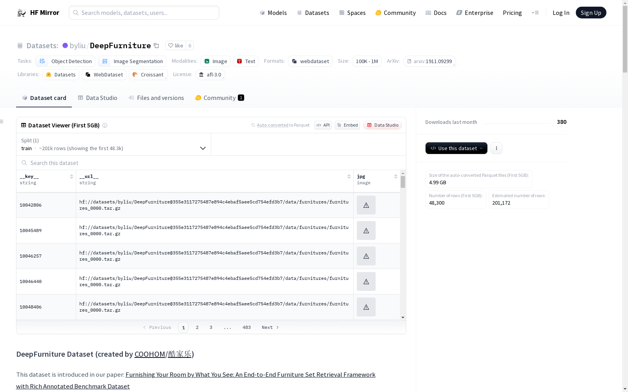Open the navigation extra menu icon
Image resolution: width=628 pixels, height=392 pixels.
coord(535,13)
